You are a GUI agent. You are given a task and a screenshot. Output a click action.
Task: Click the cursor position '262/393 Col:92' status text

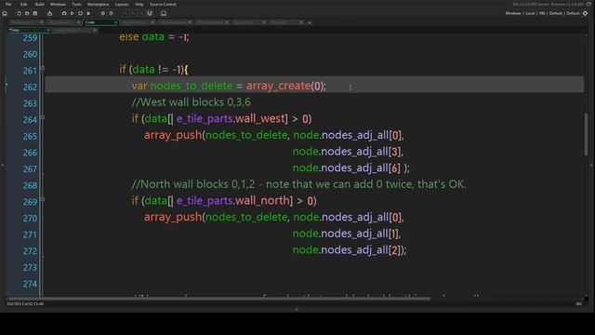[20, 304]
